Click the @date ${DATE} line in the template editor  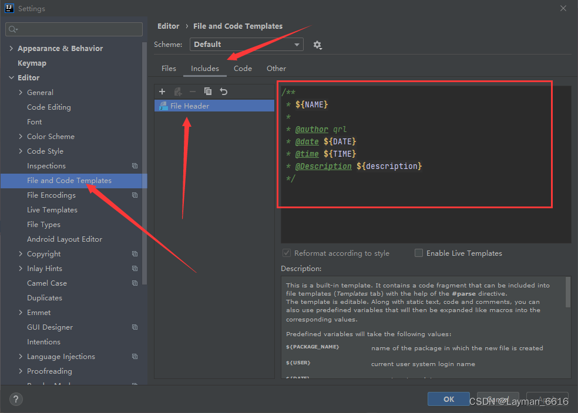coord(321,142)
